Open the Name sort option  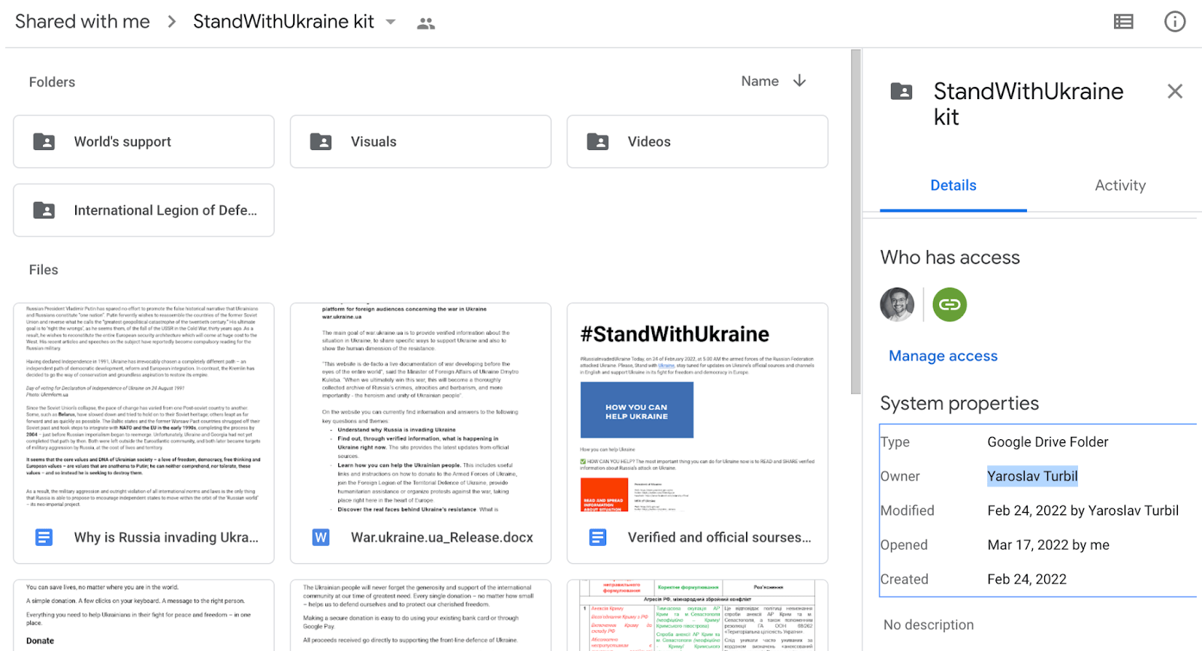[760, 81]
